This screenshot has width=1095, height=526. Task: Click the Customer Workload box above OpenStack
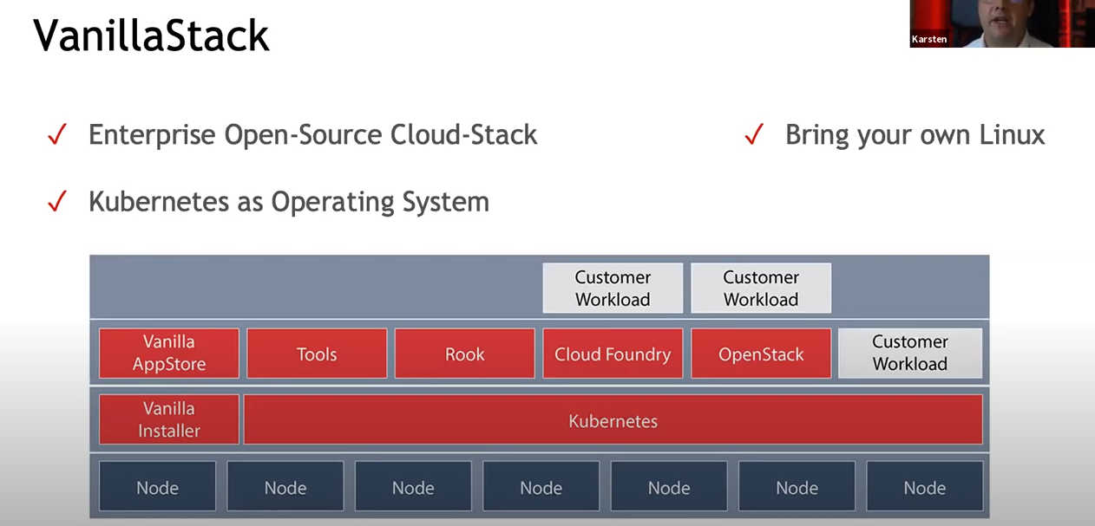(761, 289)
